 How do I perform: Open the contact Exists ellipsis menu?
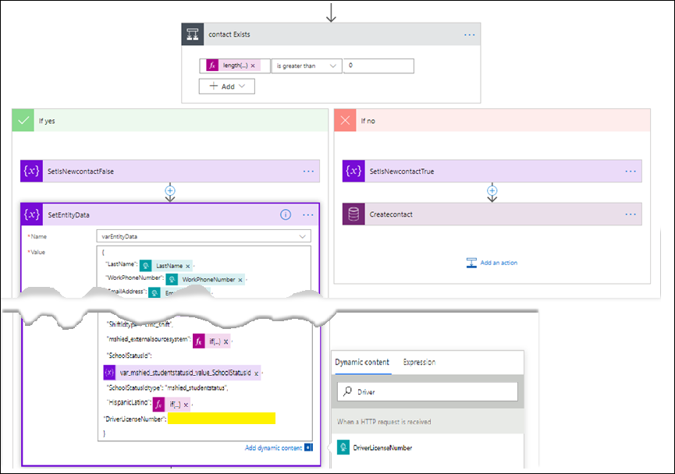[x=469, y=35]
